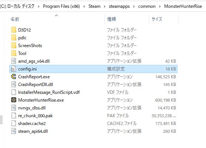Select the D3D12 folder name
206x148 pixels.
(24, 30)
